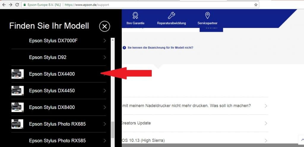Screen dimensions: 304x147
Task: Select the Servicepartner menu label
Action: (208, 23)
